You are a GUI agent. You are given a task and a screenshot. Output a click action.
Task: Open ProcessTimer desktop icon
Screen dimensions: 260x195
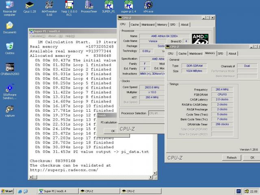[89, 7]
